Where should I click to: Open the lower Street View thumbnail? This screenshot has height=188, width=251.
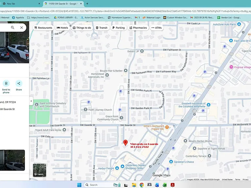click(x=12, y=160)
